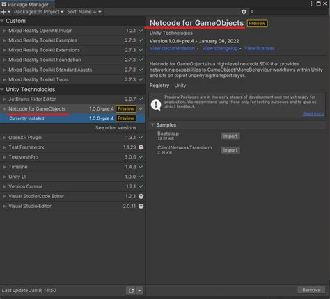The height and width of the screenshot is (299, 330).
Task: Open the Packages: In Project dropdown
Action: (38, 12)
